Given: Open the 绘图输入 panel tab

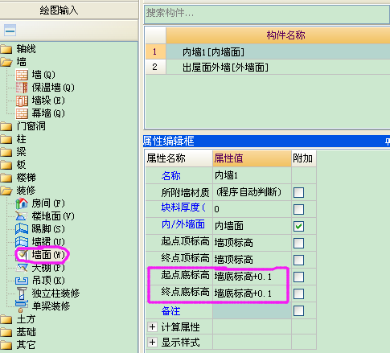Looking at the screenshot, I should point(69,10).
